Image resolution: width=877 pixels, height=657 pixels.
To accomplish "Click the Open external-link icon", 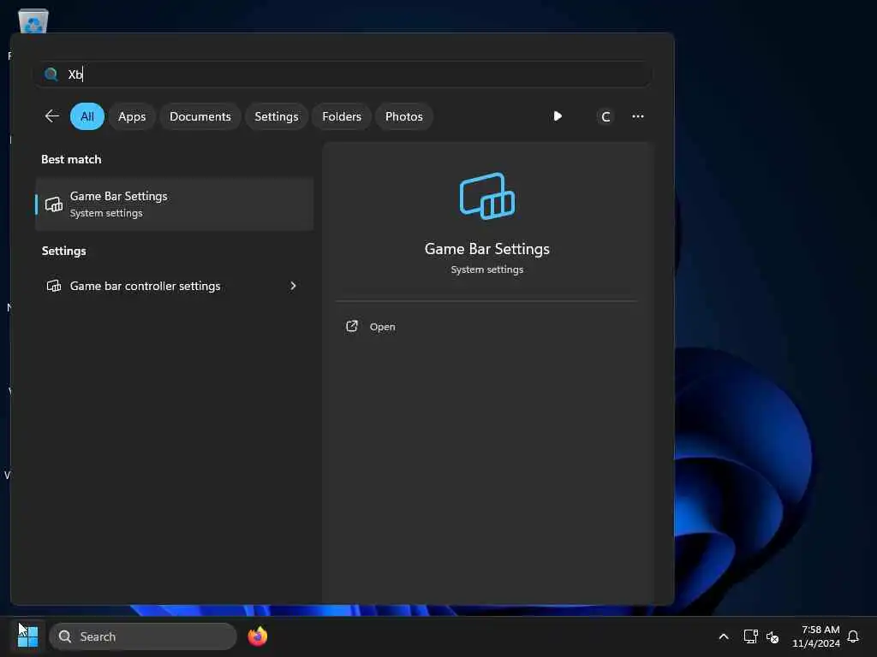I will 352,326.
